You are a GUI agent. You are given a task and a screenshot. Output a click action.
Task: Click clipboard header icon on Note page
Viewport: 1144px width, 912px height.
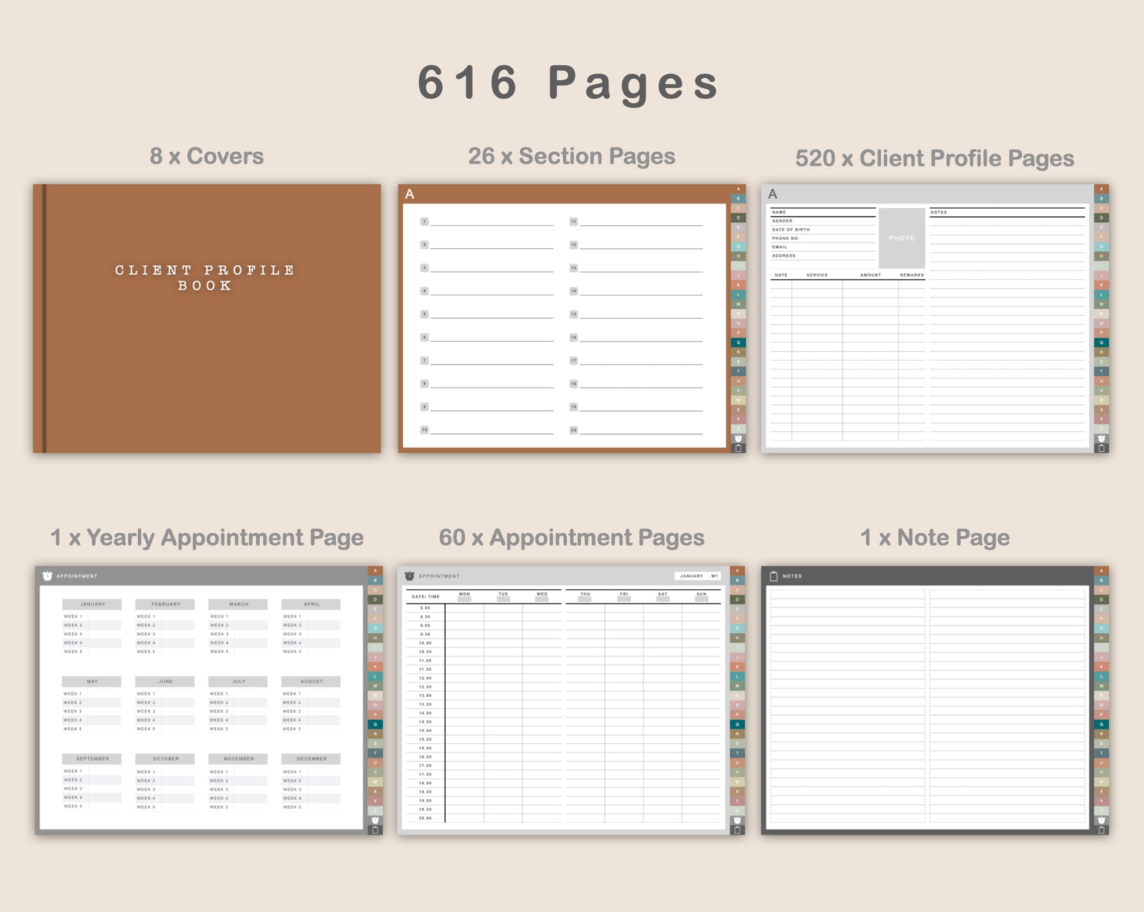774,576
